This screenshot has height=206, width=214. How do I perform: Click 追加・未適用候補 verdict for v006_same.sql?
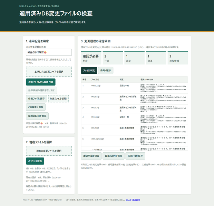point(127,139)
